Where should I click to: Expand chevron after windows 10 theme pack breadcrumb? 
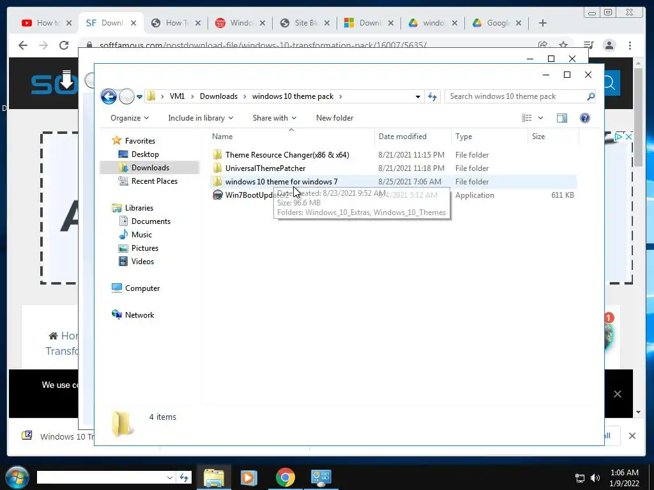coord(340,96)
